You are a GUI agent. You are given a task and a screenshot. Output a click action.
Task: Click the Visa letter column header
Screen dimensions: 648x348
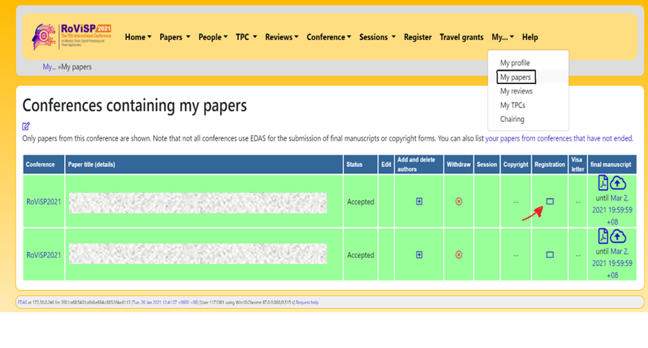pyautogui.click(x=577, y=164)
